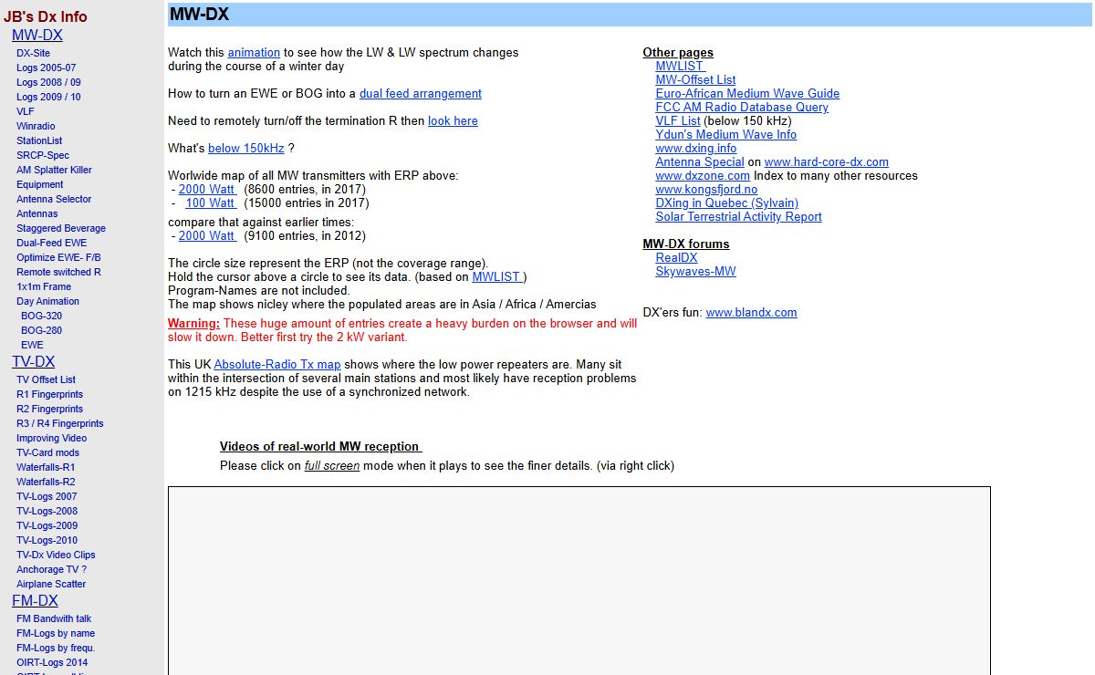The height and width of the screenshot is (675, 1095).
Task: Click the 'look here' link
Action: 453,121
